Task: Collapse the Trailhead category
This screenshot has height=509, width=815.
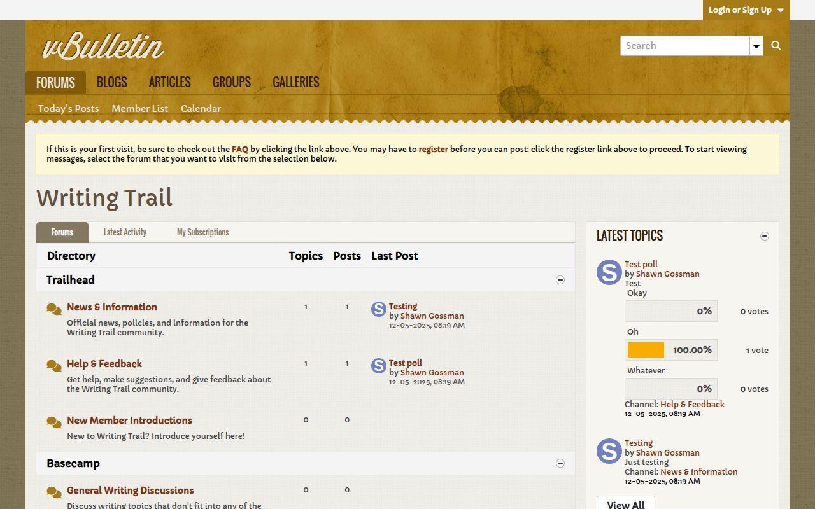Action: [560, 280]
